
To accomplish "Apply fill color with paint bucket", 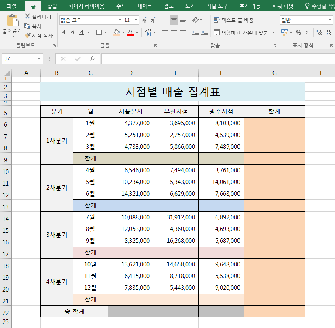I will (117, 32).
